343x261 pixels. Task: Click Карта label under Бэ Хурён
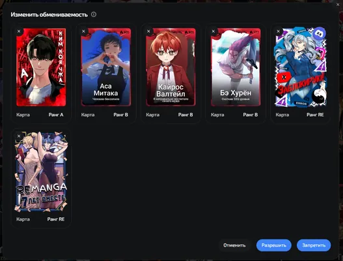point(217,115)
